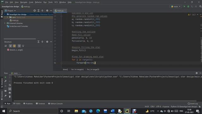Debug 'main' with the green bug icon
Image resolution: width=202 pixels, height=114 pixels.
pos(188,6)
